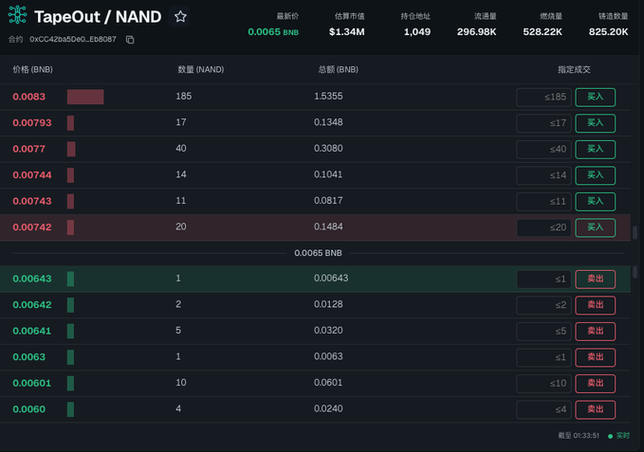
Task: Click the 0.00601 bid price
Action: tap(32, 383)
